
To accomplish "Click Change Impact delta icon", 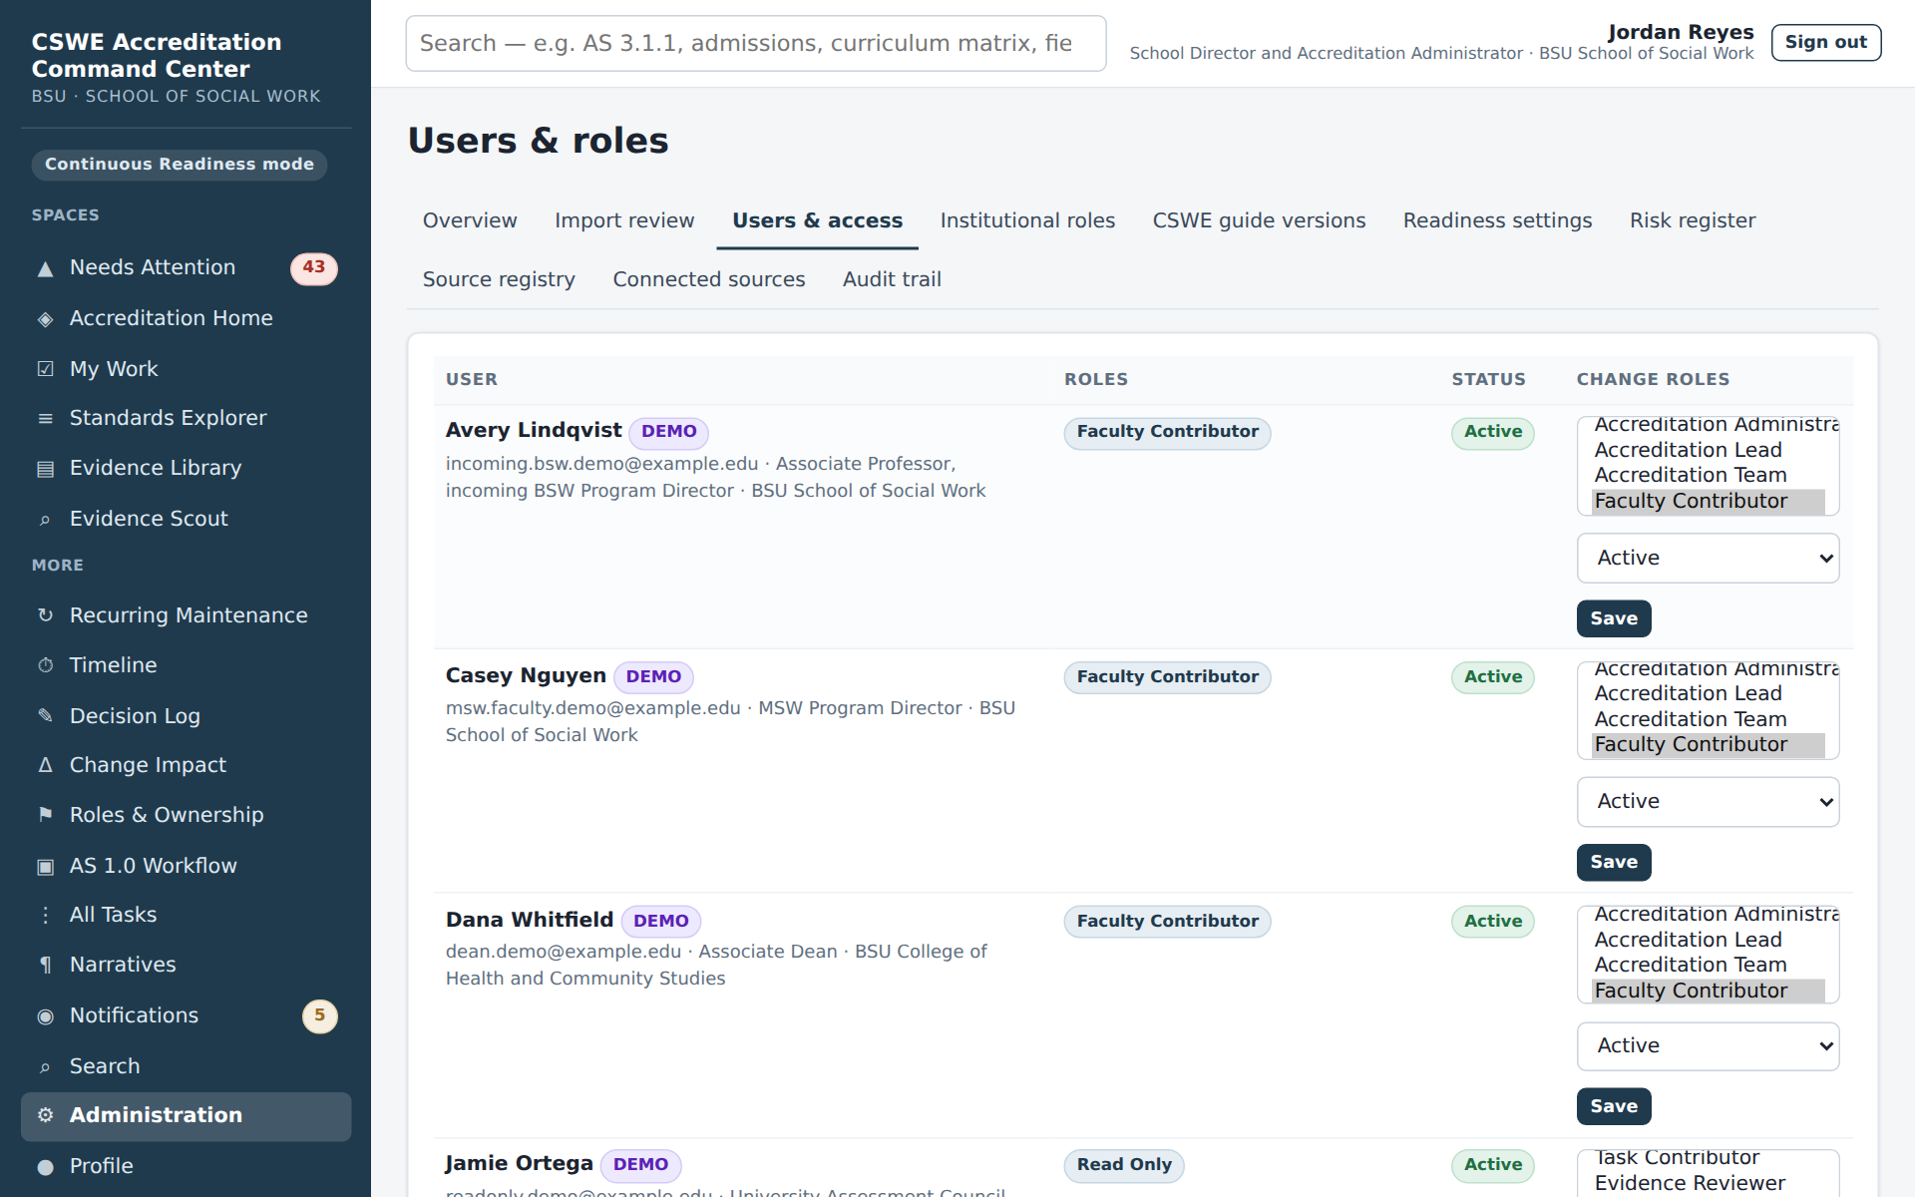I will (45, 765).
